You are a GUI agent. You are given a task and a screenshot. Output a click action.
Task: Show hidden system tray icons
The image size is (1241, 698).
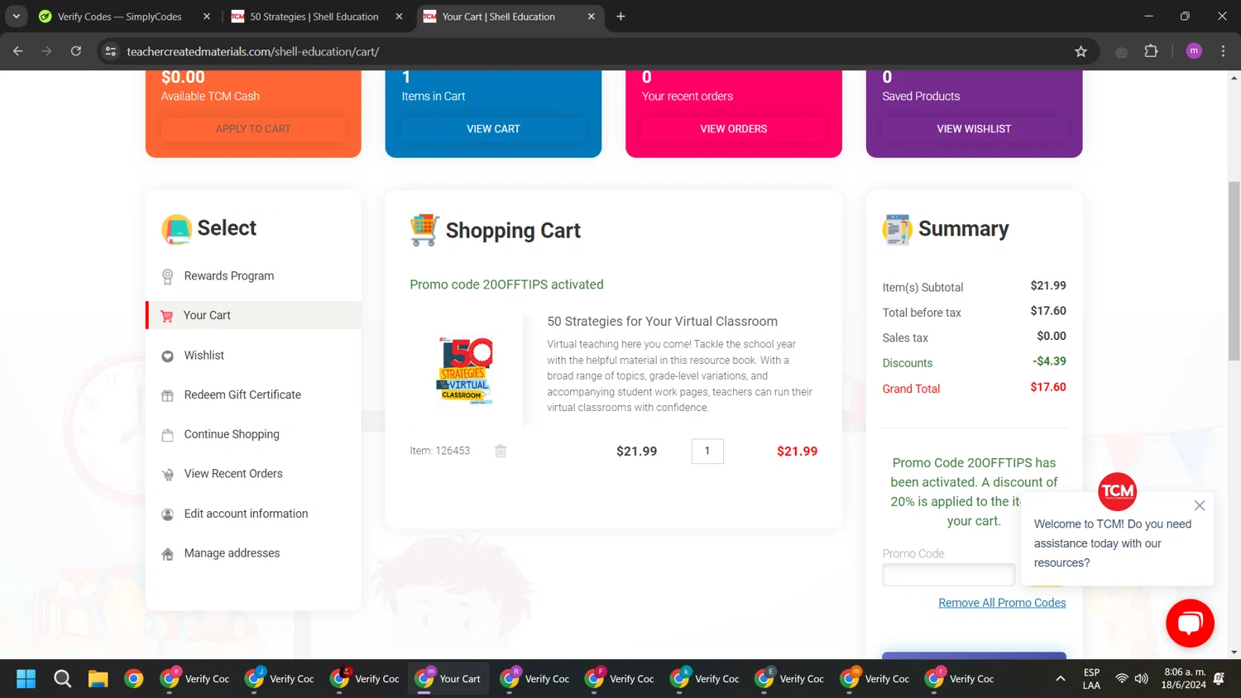1060,679
